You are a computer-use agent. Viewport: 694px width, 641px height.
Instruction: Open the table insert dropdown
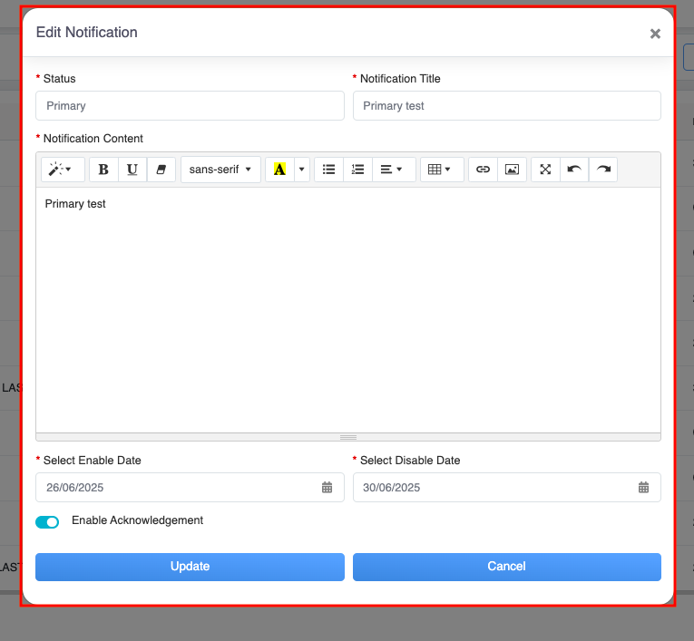[440, 170]
